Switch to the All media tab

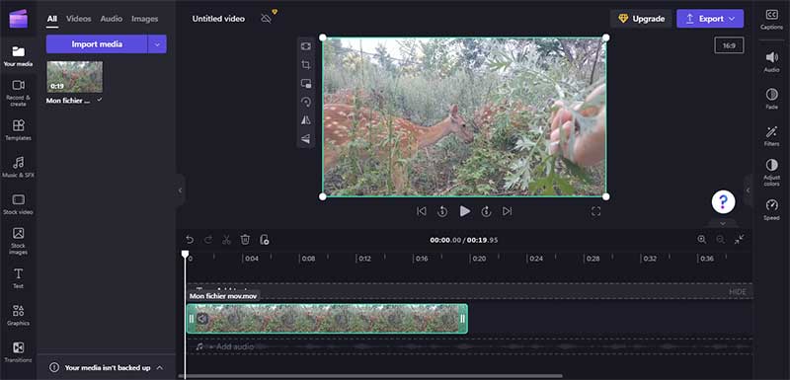pyautogui.click(x=52, y=19)
